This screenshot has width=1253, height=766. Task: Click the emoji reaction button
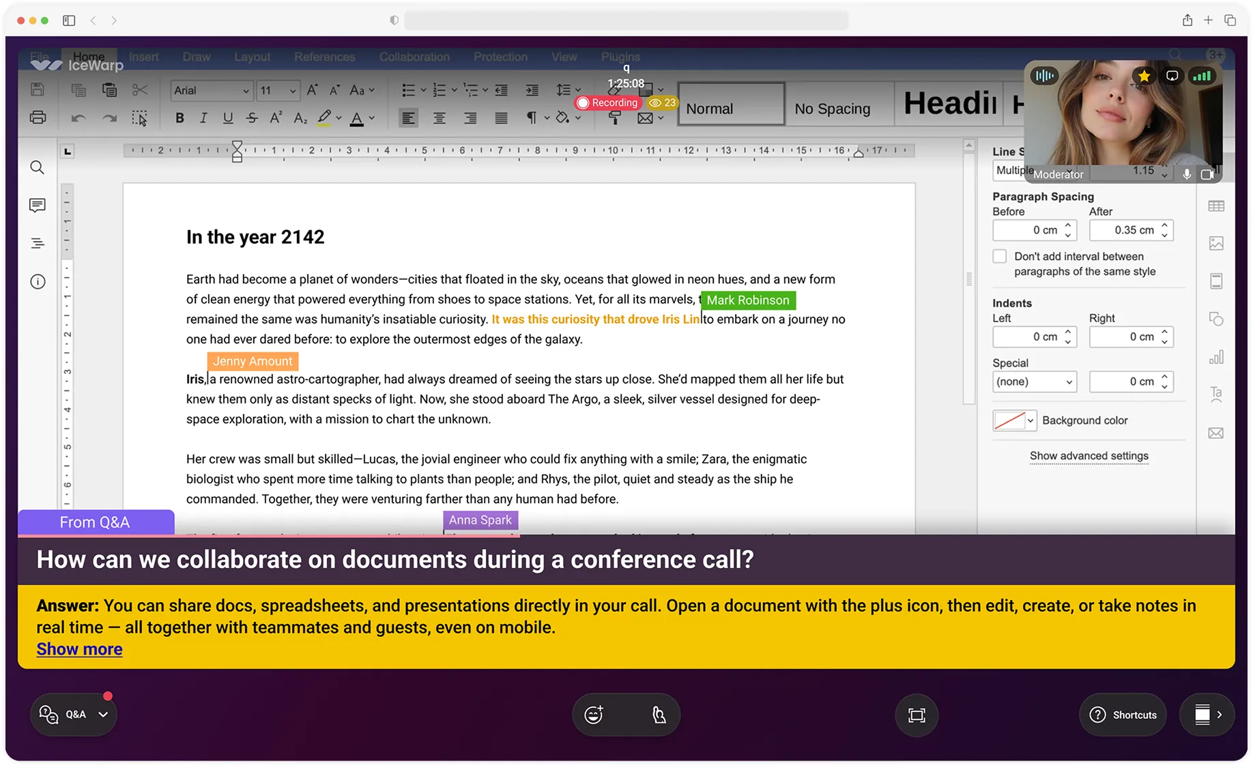coord(594,715)
